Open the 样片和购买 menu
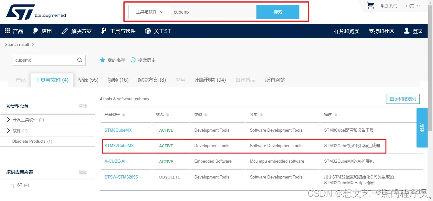The width and height of the screenshot is (433, 201). point(347,31)
